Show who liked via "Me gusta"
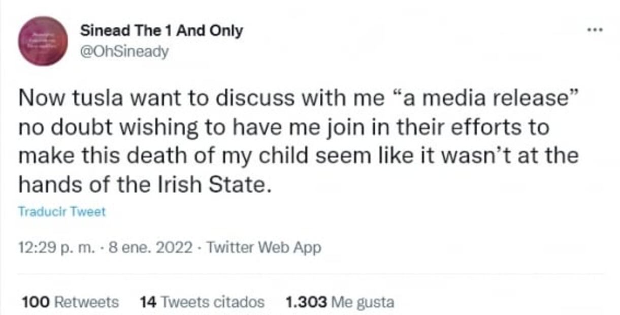 pyautogui.click(x=362, y=302)
